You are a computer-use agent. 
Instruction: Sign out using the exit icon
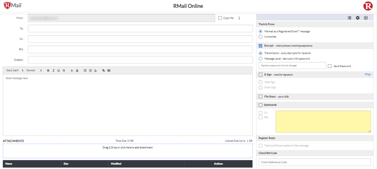366,18
